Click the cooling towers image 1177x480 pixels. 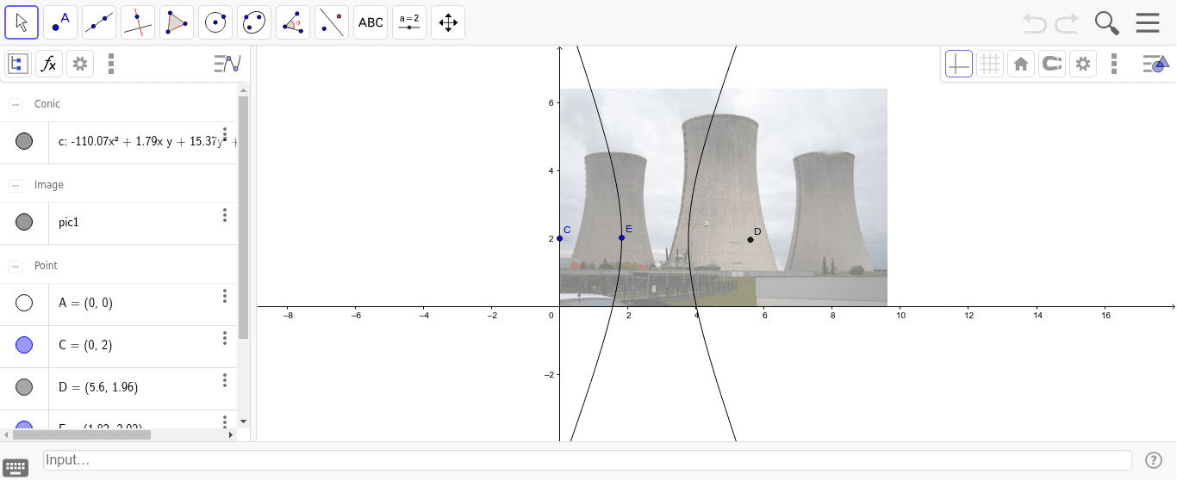pos(723,197)
